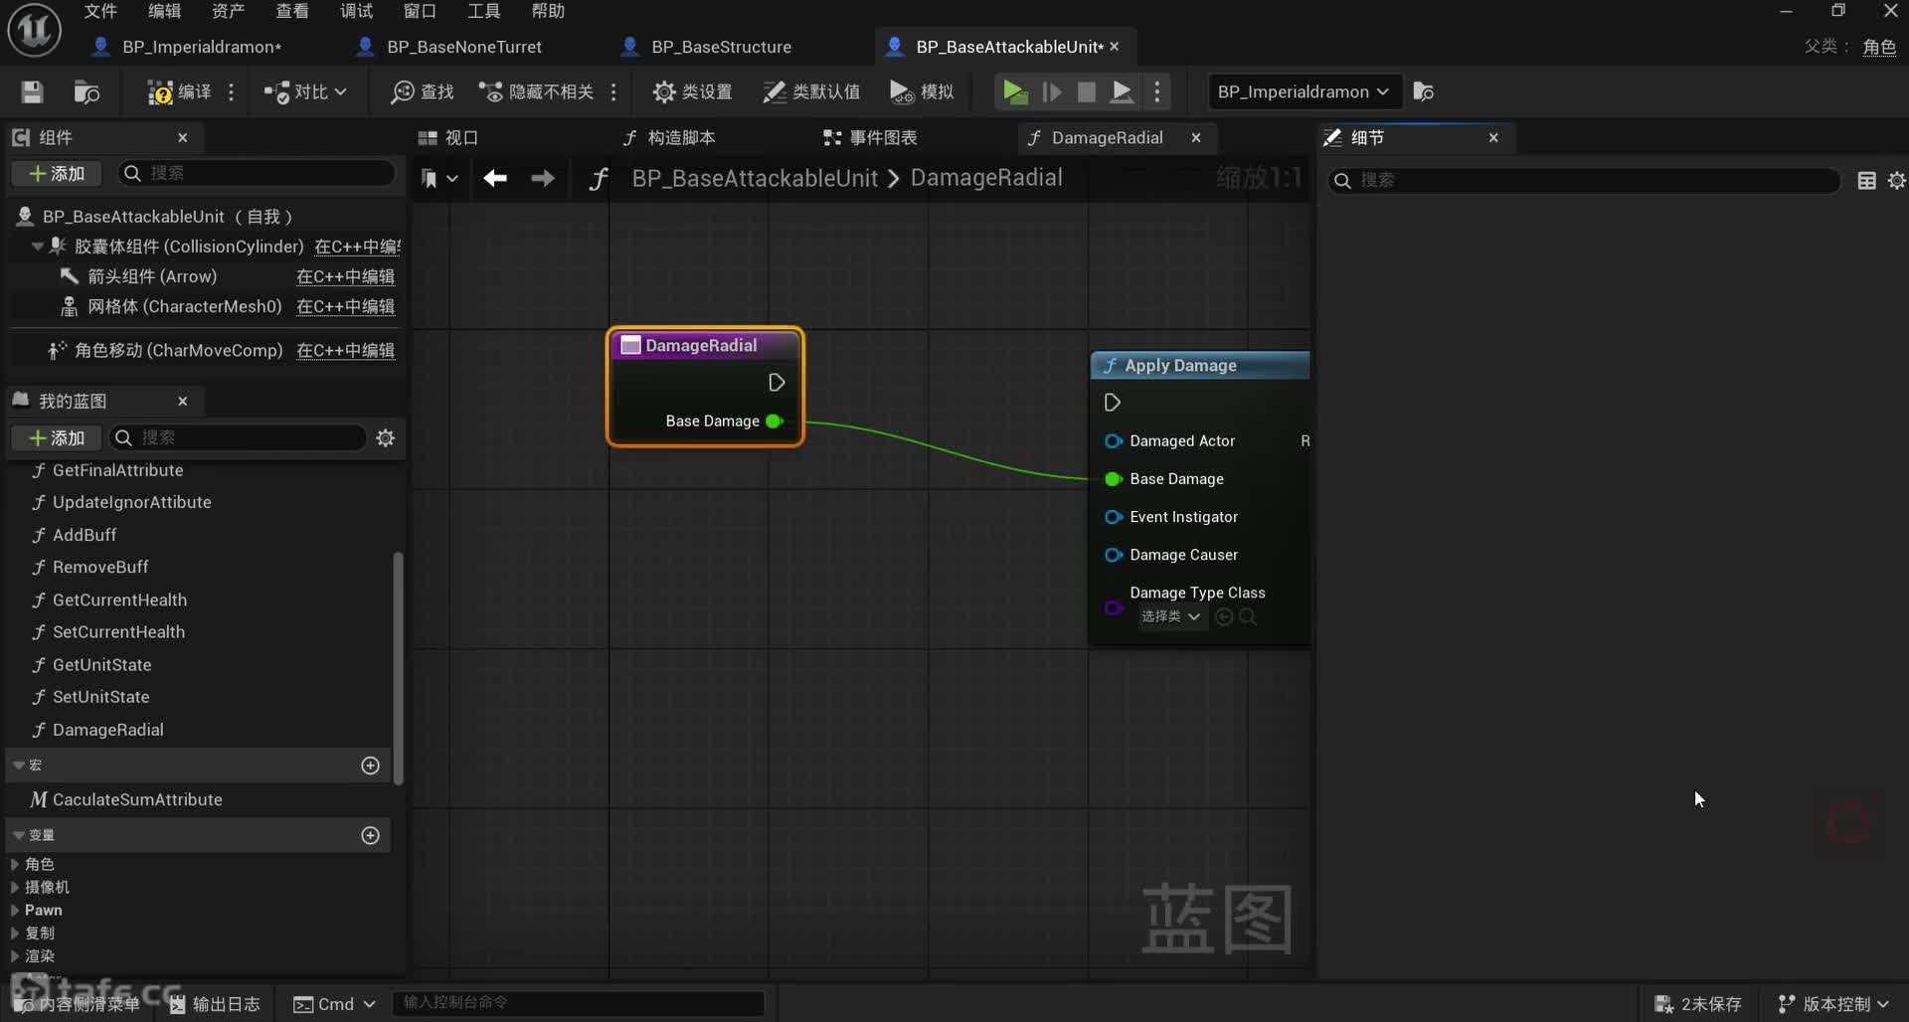Collapse the CollisionCylinder component tree

(38, 247)
